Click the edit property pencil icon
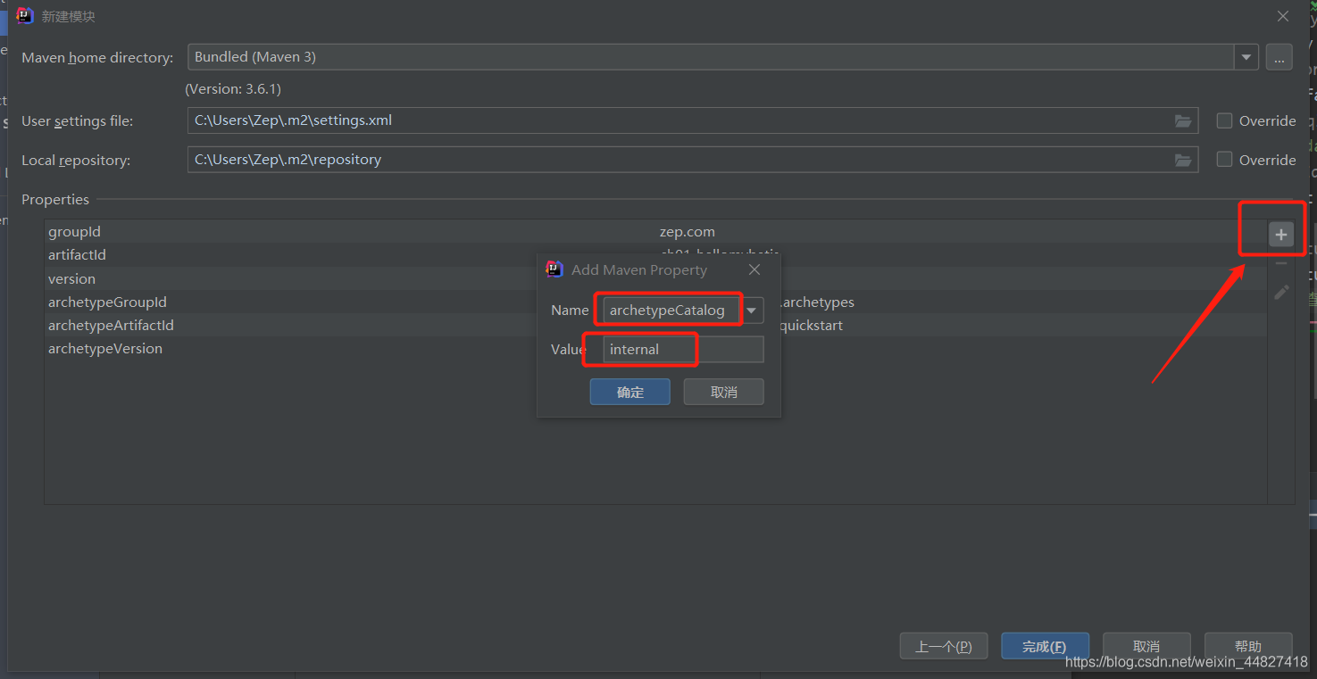Viewport: 1317px width, 679px height. pos(1281,292)
